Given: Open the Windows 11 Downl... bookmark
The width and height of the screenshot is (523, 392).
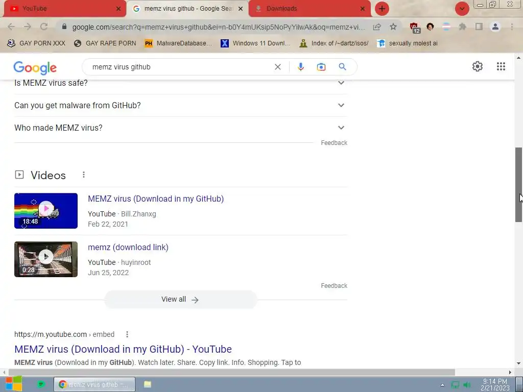Looking at the screenshot, I should (255, 43).
